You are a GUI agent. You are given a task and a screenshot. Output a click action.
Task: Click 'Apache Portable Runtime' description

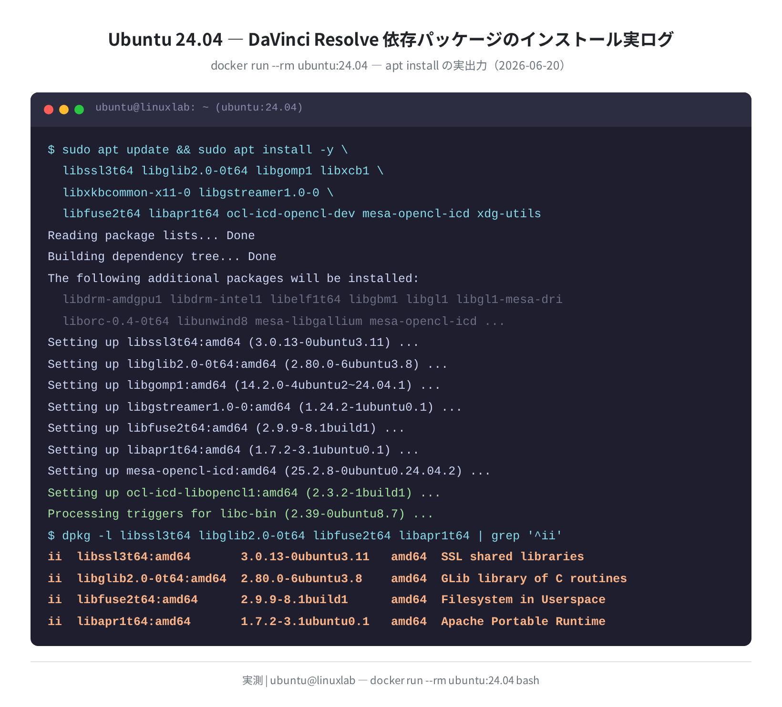[523, 621]
